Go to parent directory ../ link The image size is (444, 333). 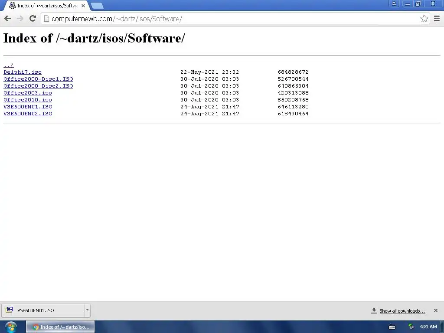coord(9,65)
